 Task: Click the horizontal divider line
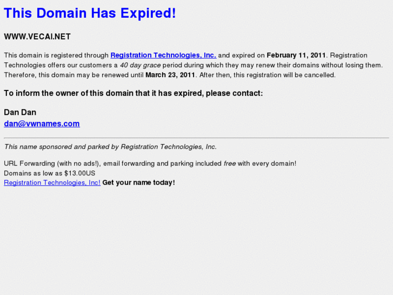tap(196, 138)
